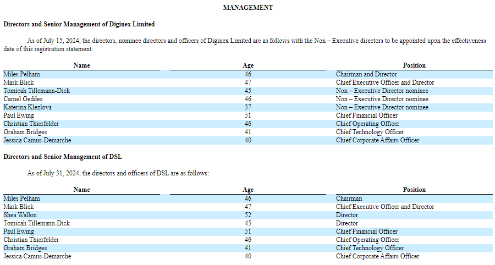Click age 41 for Graham Bridges, DSL table
The image size is (495, 265).
coord(248,248)
